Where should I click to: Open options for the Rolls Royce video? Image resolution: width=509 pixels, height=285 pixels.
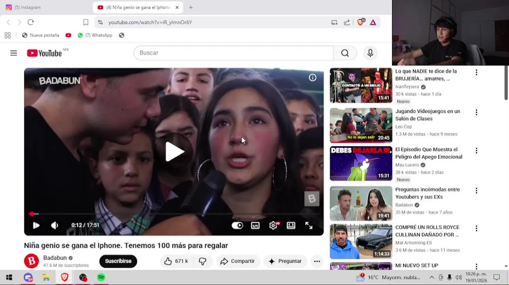coord(476,228)
